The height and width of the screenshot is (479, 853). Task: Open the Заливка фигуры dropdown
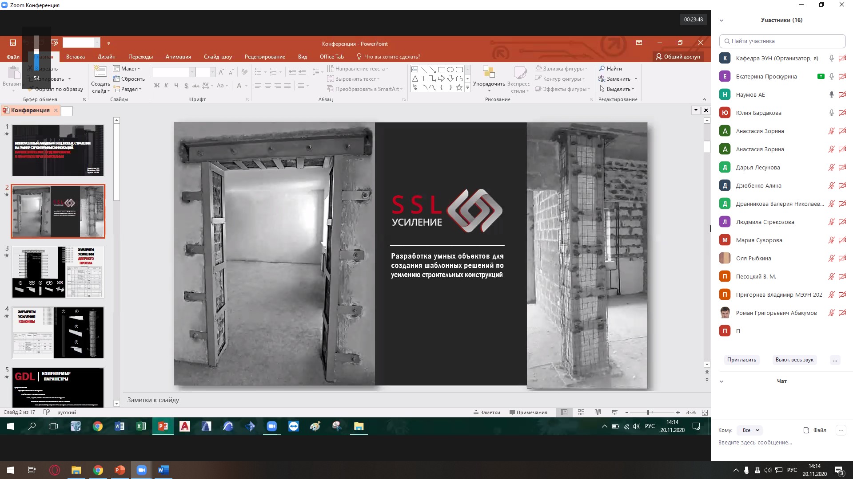tap(562, 68)
